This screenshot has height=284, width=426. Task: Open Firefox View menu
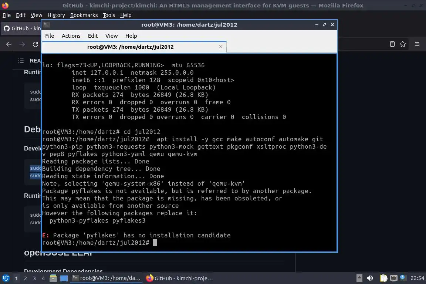click(36, 15)
